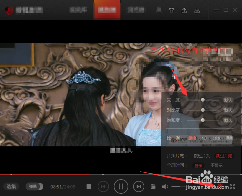Open the file folder icon in controls
The height and width of the screenshot is (196, 242).
pos(153,187)
